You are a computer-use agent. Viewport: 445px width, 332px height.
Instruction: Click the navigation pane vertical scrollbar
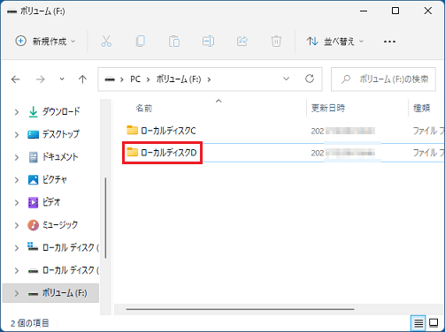pyautogui.click(x=105, y=218)
